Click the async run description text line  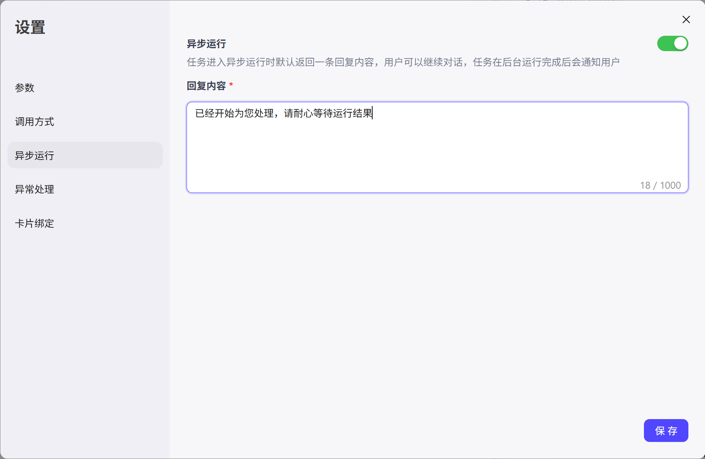coord(403,61)
